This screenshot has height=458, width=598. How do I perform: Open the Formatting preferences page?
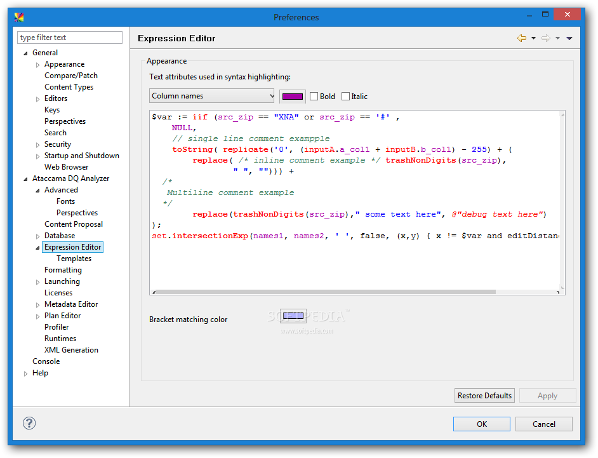pos(63,270)
